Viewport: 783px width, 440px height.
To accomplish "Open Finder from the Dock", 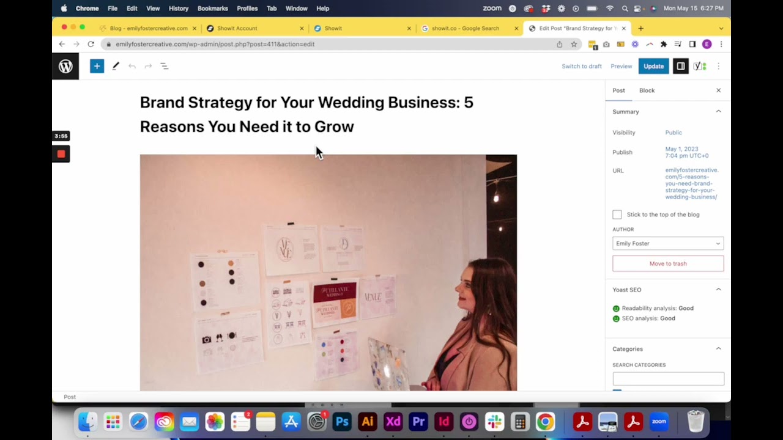I will 88,422.
